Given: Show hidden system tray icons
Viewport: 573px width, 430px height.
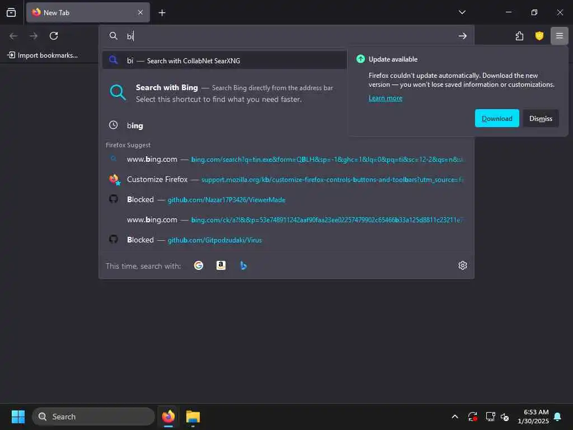Looking at the screenshot, I should point(455,417).
